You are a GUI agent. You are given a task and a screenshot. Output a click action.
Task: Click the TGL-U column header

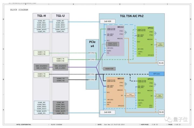[x=60, y=16]
